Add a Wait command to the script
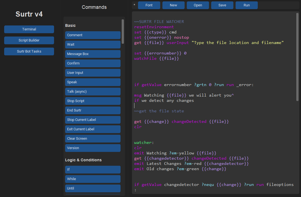 [x=93, y=45]
